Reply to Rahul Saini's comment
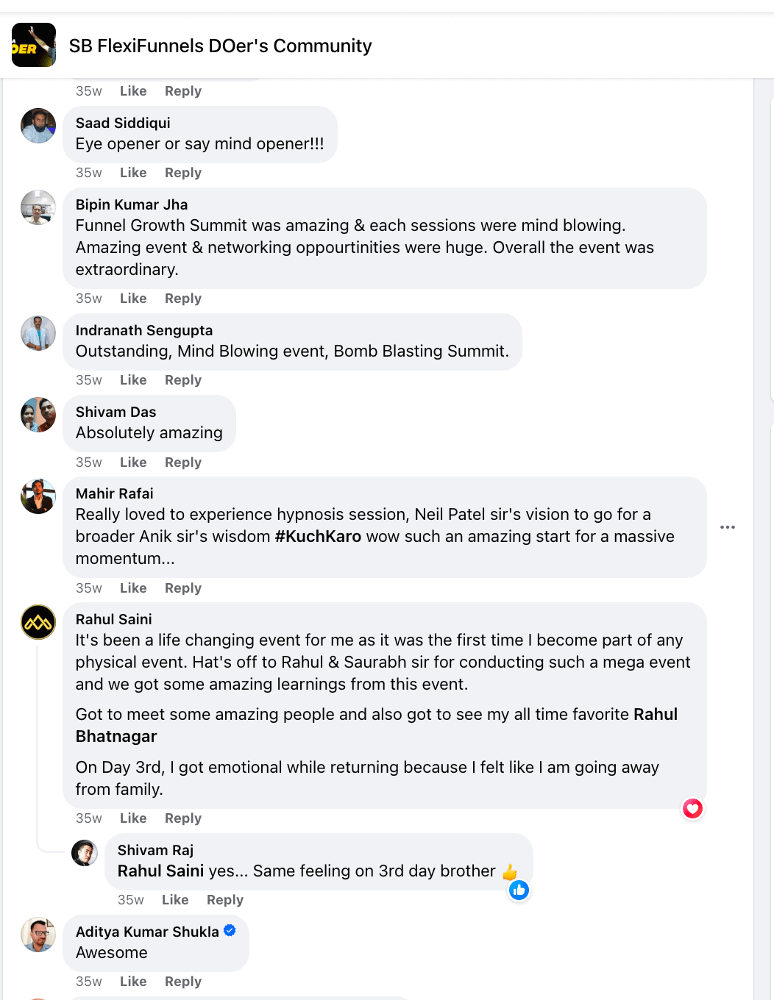Viewport: 774px width, 1000px height. click(x=182, y=818)
